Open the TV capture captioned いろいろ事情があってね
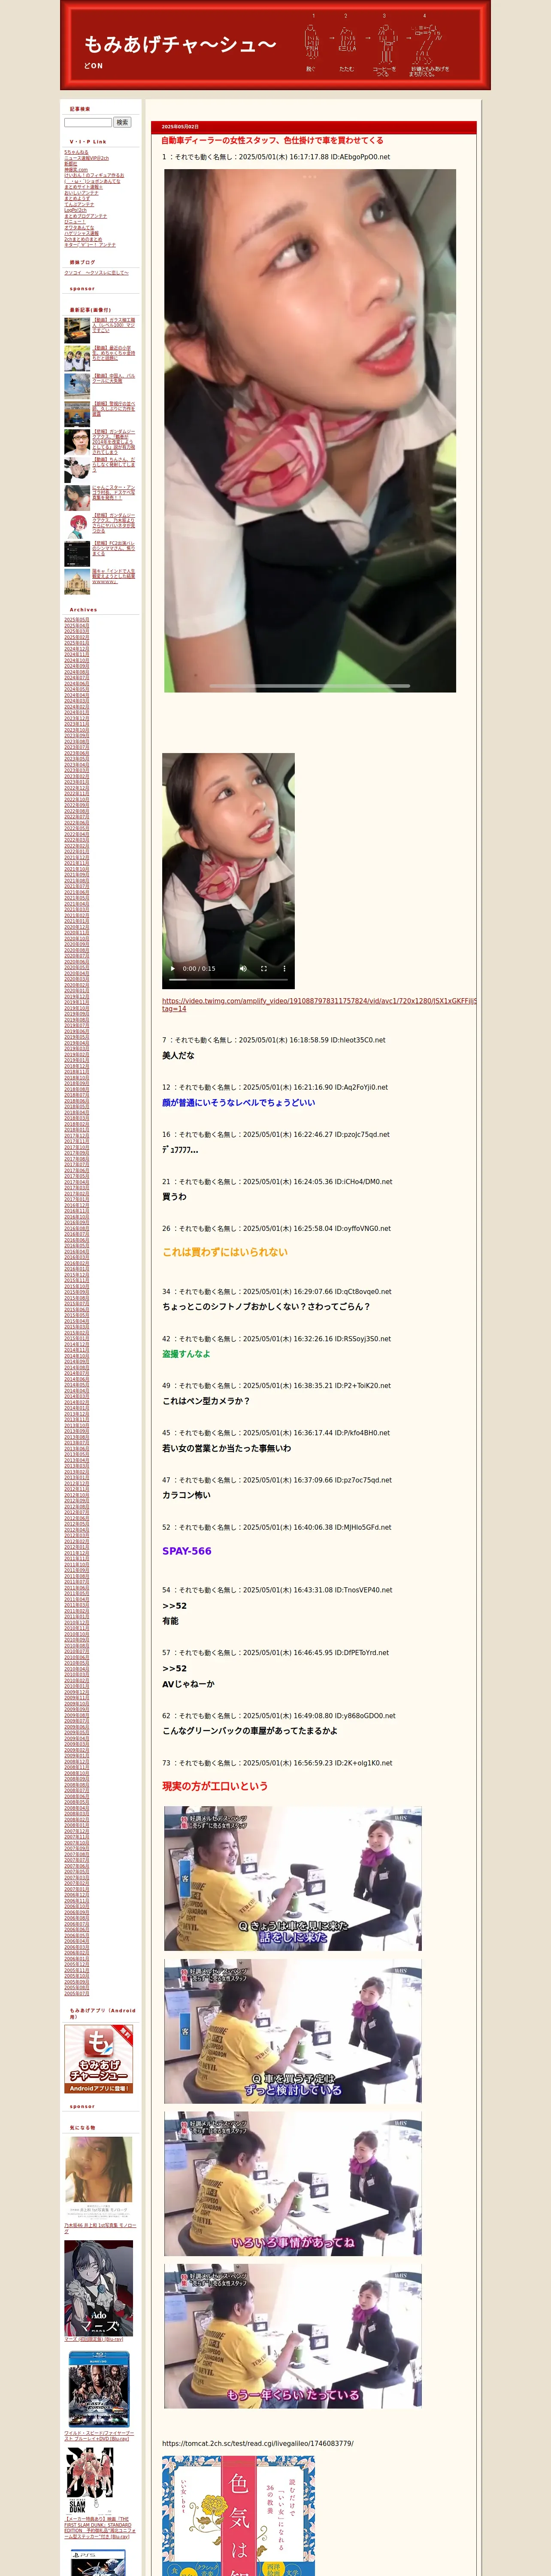The image size is (551, 2576). click(x=293, y=2183)
